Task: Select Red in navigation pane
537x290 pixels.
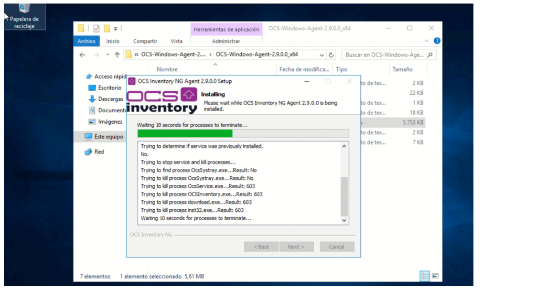Action: [x=94, y=152]
